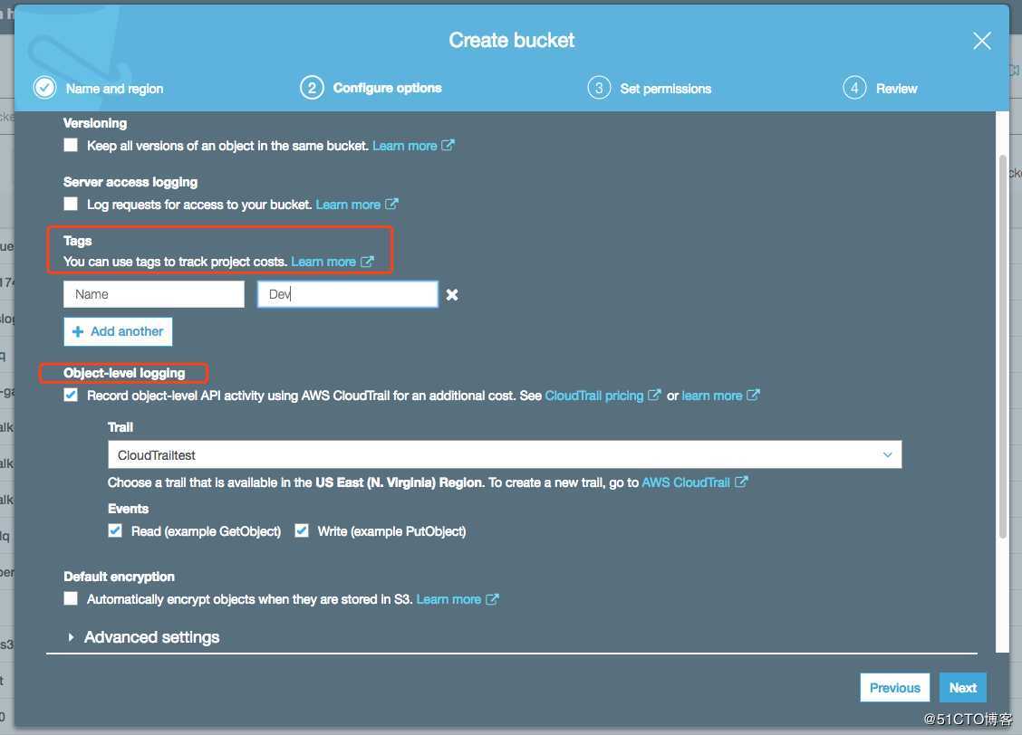Screen dimensions: 1022x735
Task: Open Tags Learn more link
Action: tap(323, 262)
